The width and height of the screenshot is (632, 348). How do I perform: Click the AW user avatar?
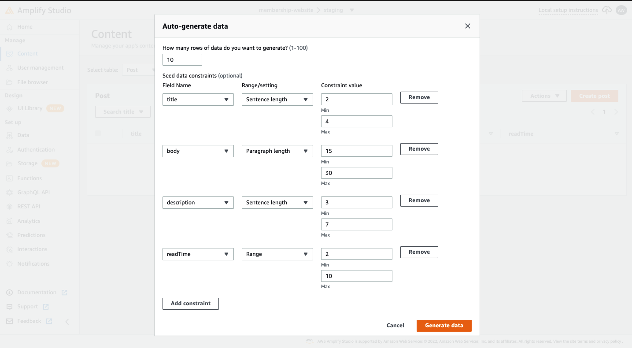pyautogui.click(x=621, y=10)
